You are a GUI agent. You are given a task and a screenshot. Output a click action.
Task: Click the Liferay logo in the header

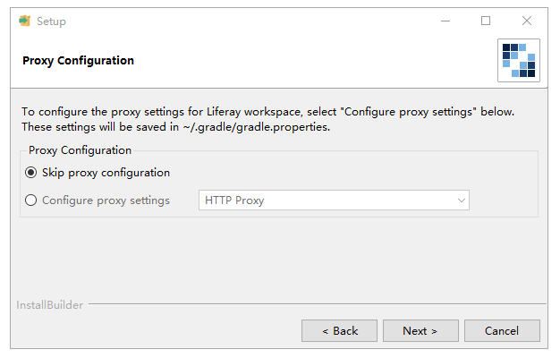[519, 60]
